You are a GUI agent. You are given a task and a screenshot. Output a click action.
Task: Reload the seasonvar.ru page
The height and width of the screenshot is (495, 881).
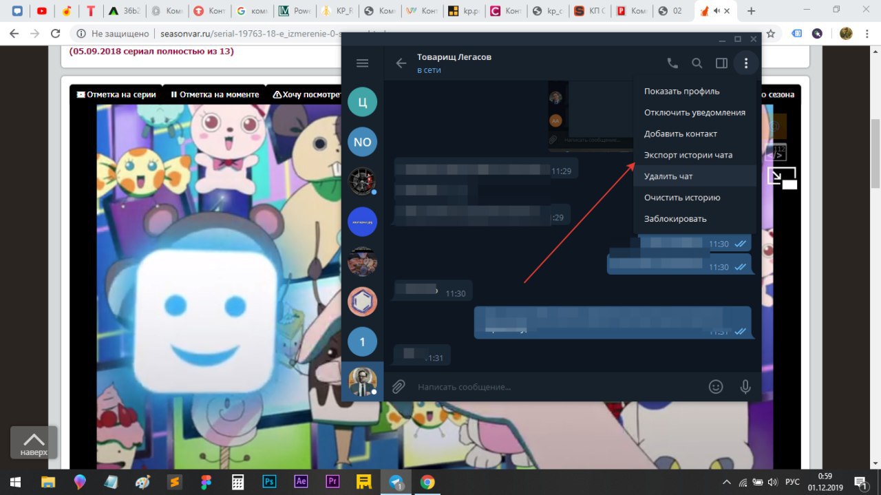point(55,33)
